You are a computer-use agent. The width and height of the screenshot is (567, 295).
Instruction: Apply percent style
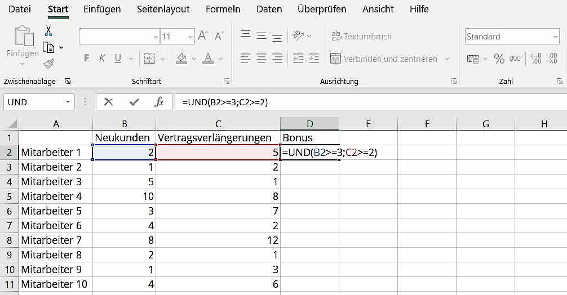coord(499,59)
